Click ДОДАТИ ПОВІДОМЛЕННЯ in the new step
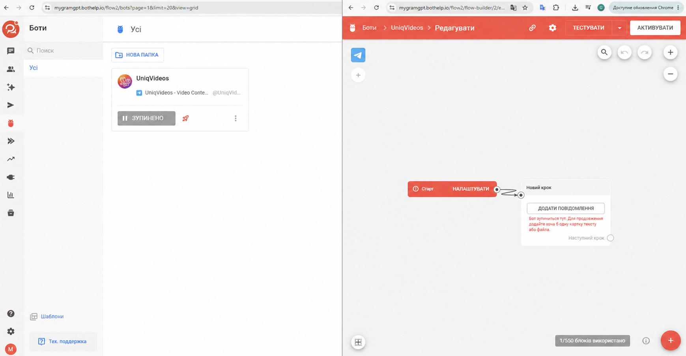Viewport: 686px width, 356px height. pyautogui.click(x=566, y=208)
